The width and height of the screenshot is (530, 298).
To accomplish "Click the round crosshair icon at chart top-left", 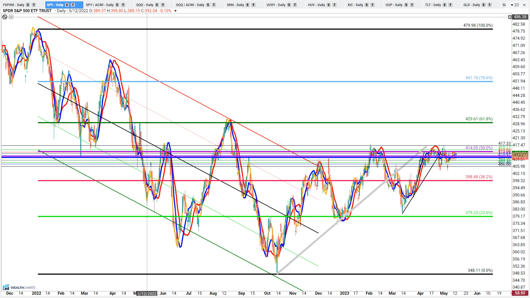I will click(x=5, y=17).
